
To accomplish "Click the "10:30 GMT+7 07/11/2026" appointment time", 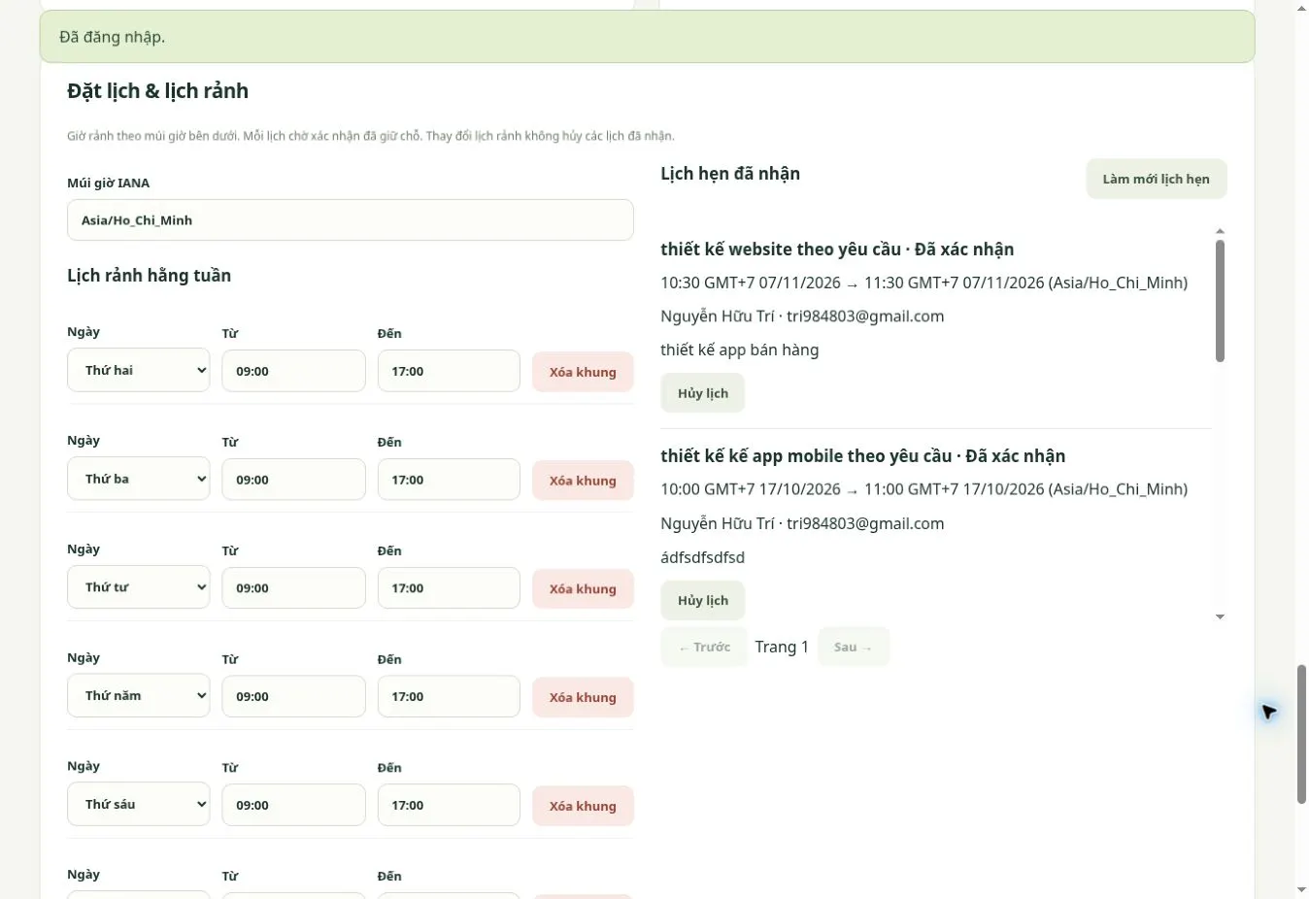I will click(751, 283).
